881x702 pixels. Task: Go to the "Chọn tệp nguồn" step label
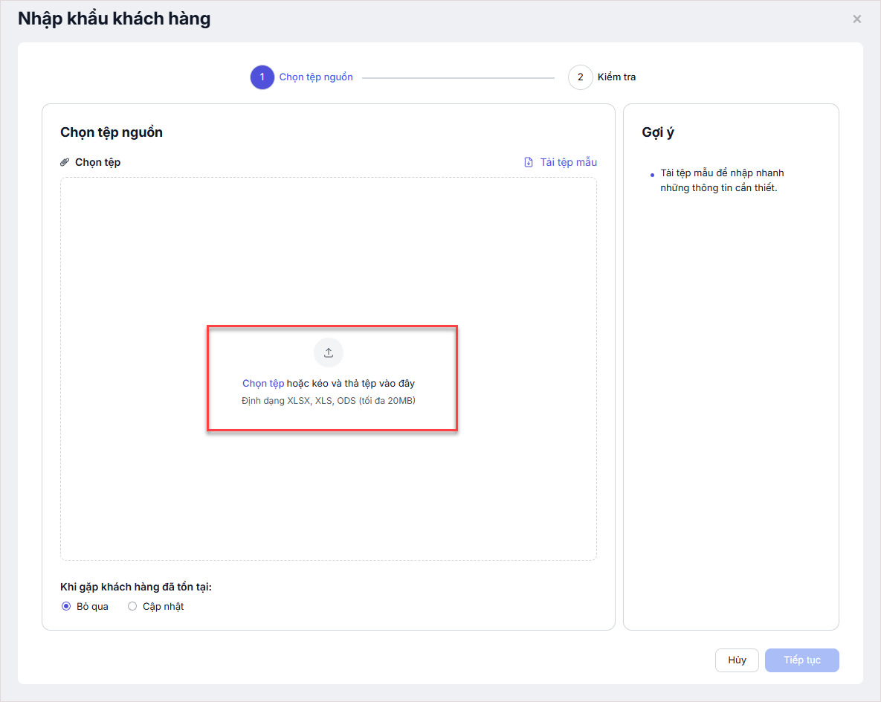pyautogui.click(x=316, y=77)
